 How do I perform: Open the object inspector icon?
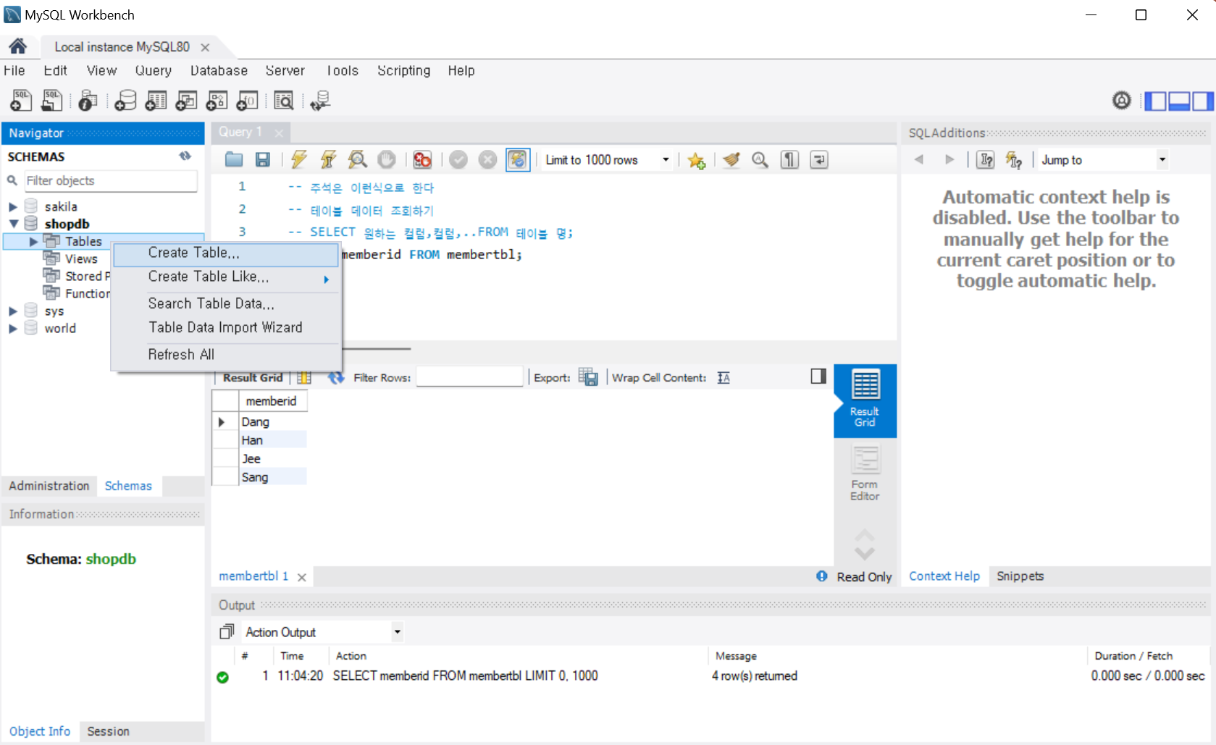tap(88, 100)
